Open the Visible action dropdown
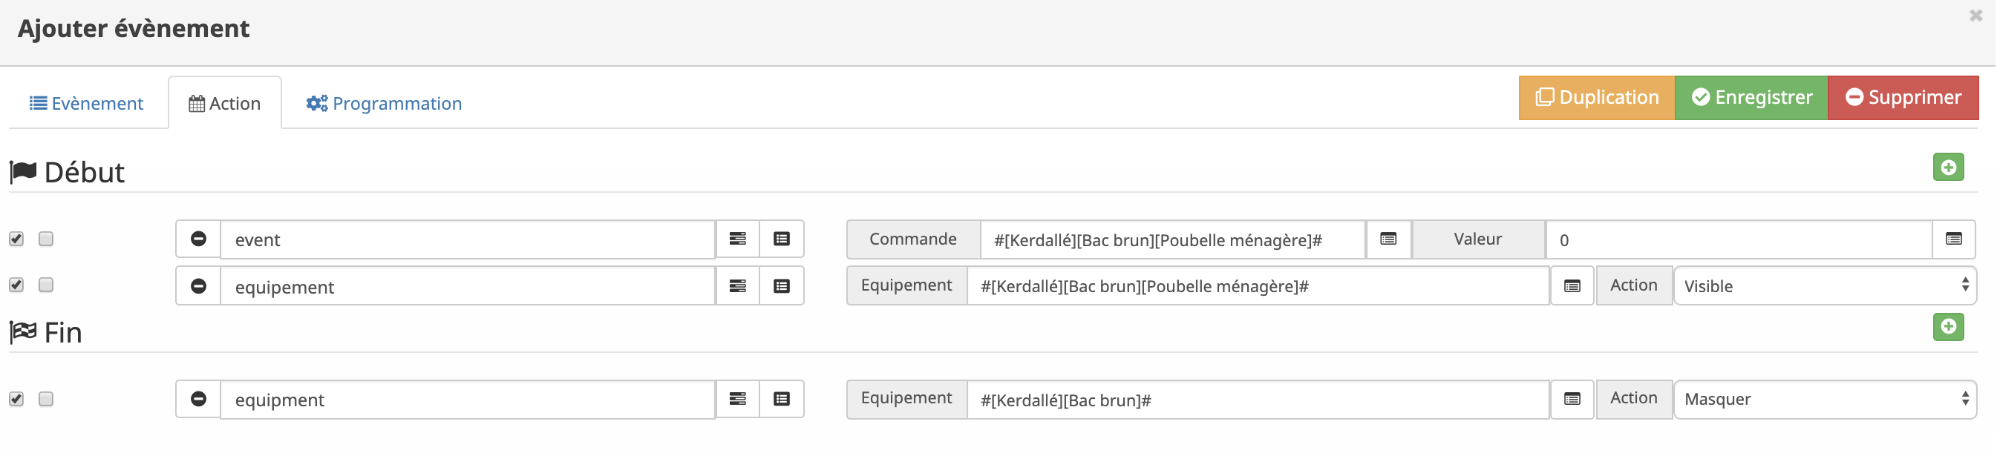Viewport: 1997px width, 473px height. coord(1824,286)
